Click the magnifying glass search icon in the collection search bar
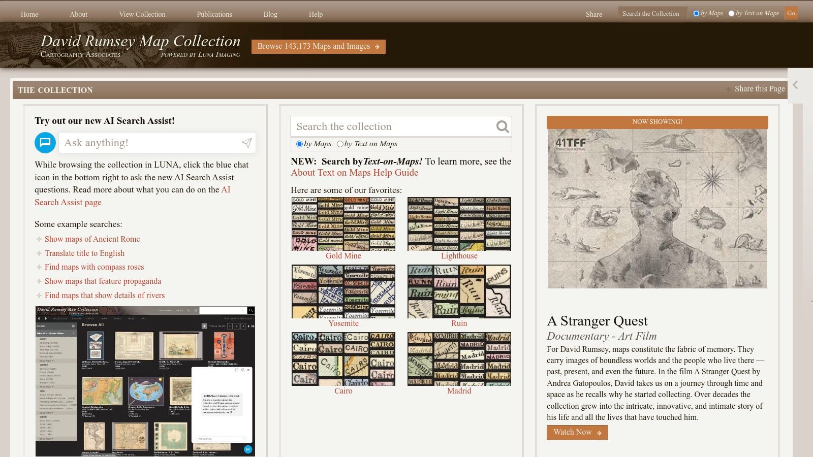The image size is (813, 457). point(502,126)
